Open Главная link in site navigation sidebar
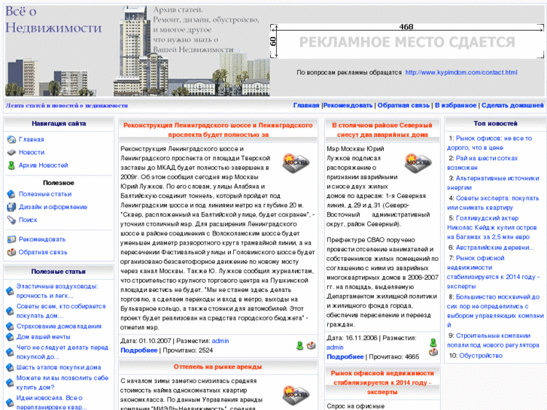547x410 pixels. tap(32, 140)
